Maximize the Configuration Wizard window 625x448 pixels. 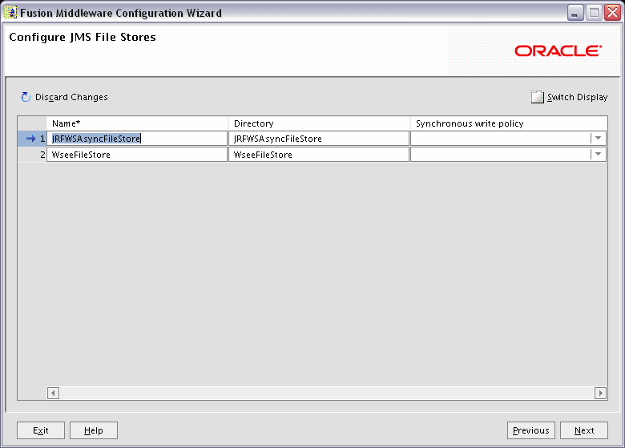[x=594, y=13]
